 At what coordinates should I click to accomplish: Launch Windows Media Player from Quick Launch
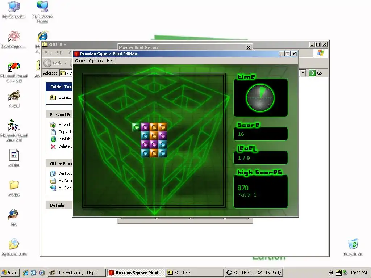[x=42, y=273]
